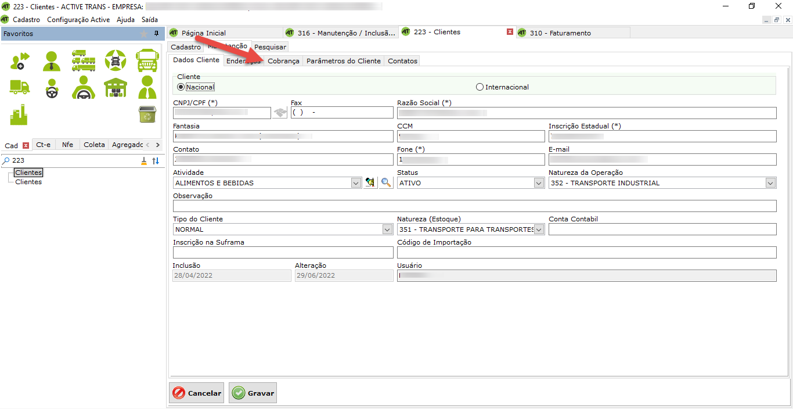The width and height of the screenshot is (793, 409).
Task: Click the blue sort arrows icon
Action: 156,161
